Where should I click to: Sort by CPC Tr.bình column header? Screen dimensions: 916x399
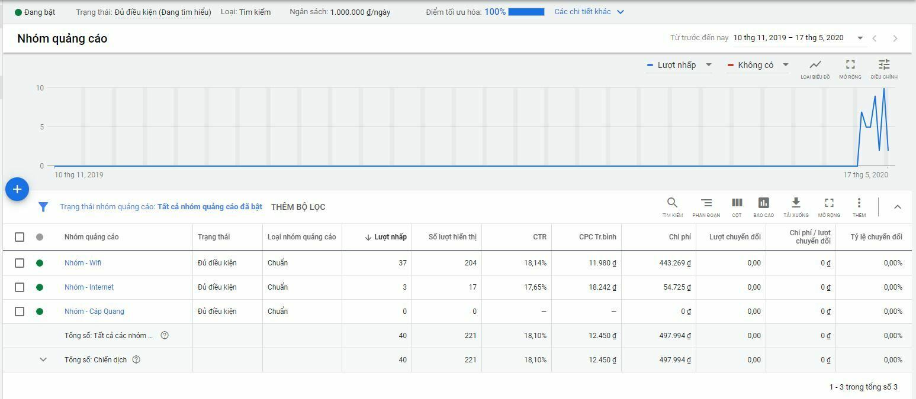(597, 237)
